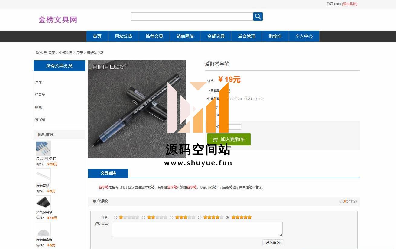This screenshot has width=396, height=249.
Task: Click the 退出系统 logout link
Action: coord(349,4)
